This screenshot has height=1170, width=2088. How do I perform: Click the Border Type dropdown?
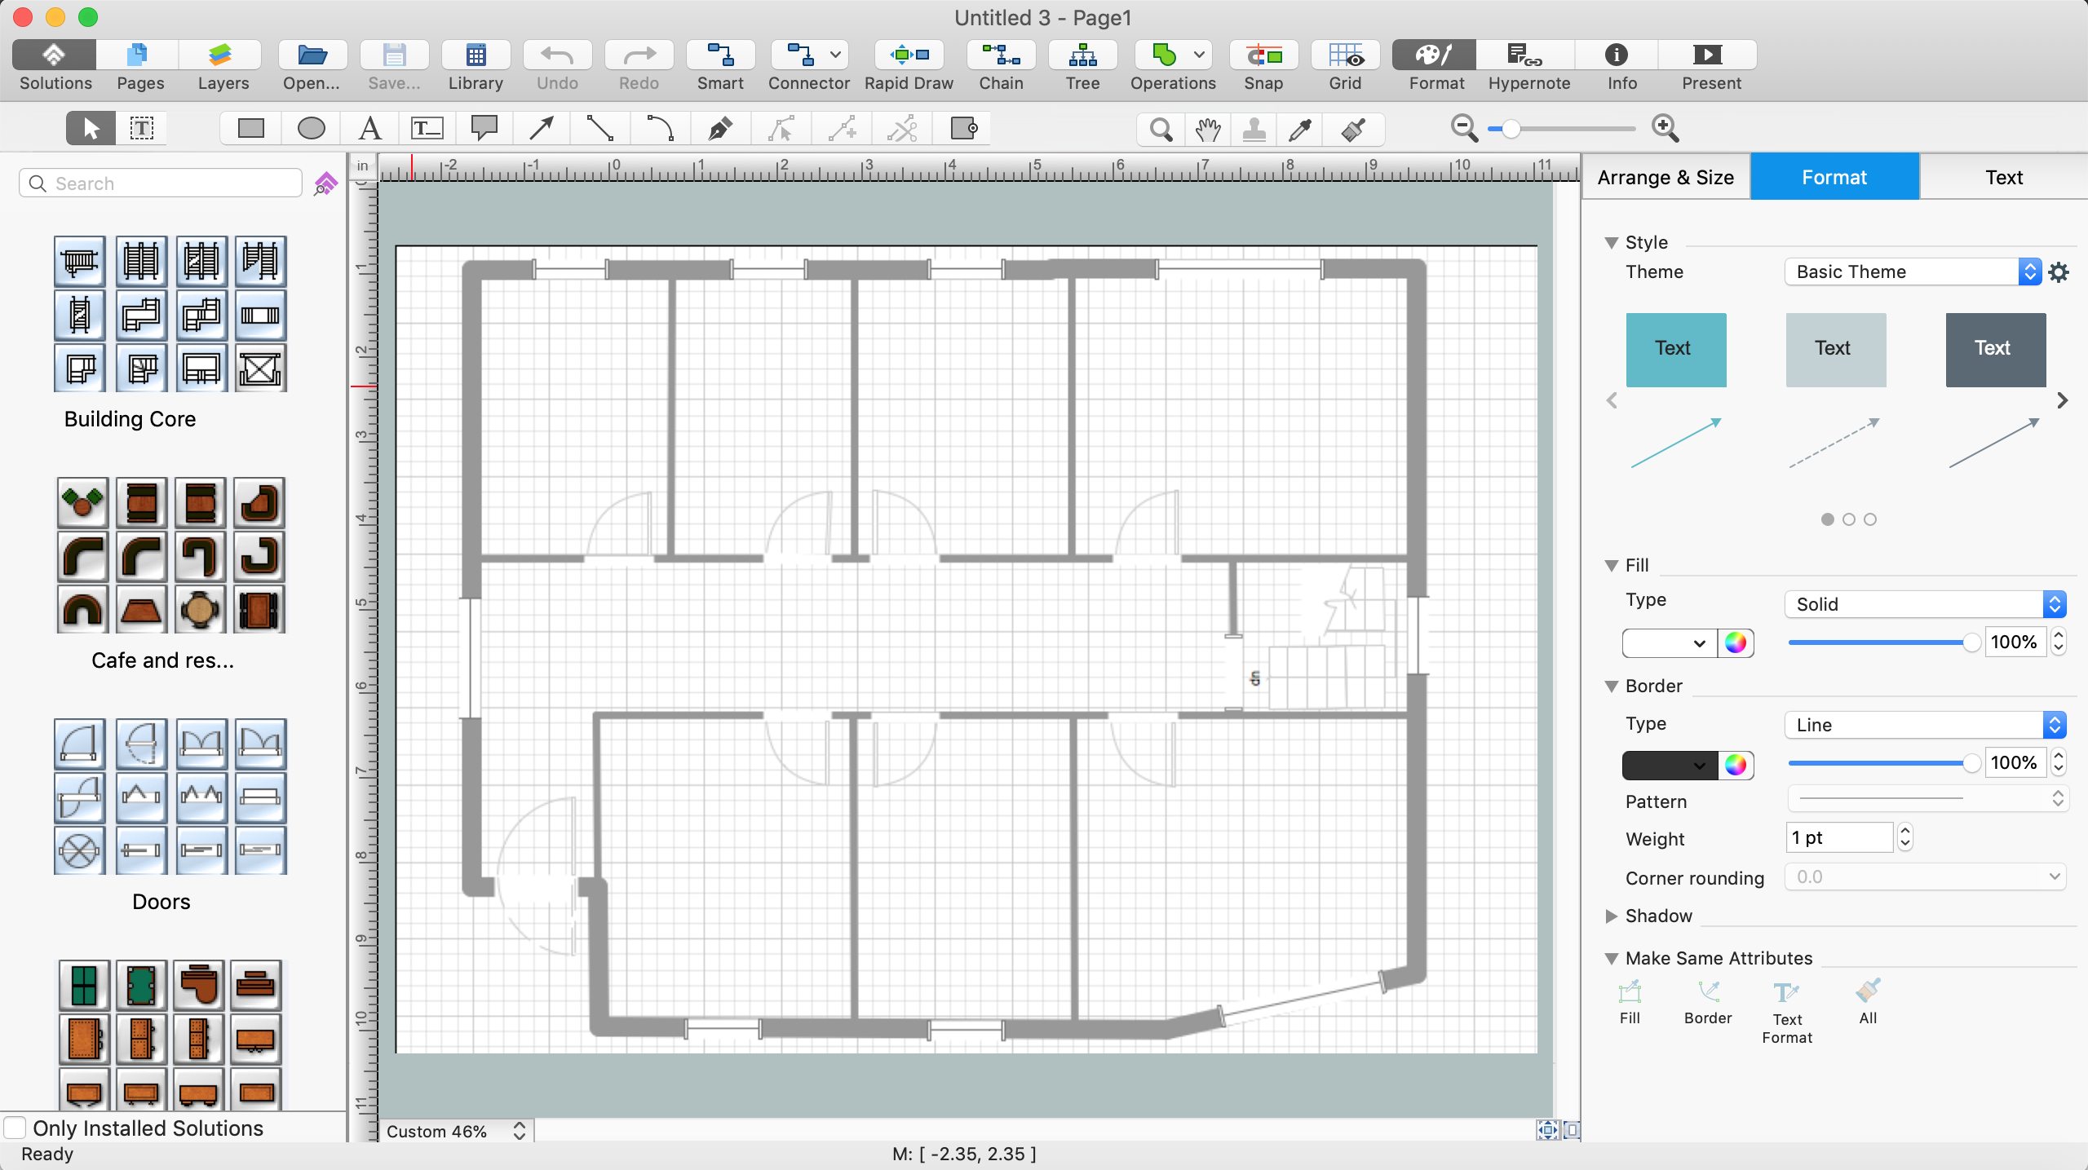(x=1922, y=722)
